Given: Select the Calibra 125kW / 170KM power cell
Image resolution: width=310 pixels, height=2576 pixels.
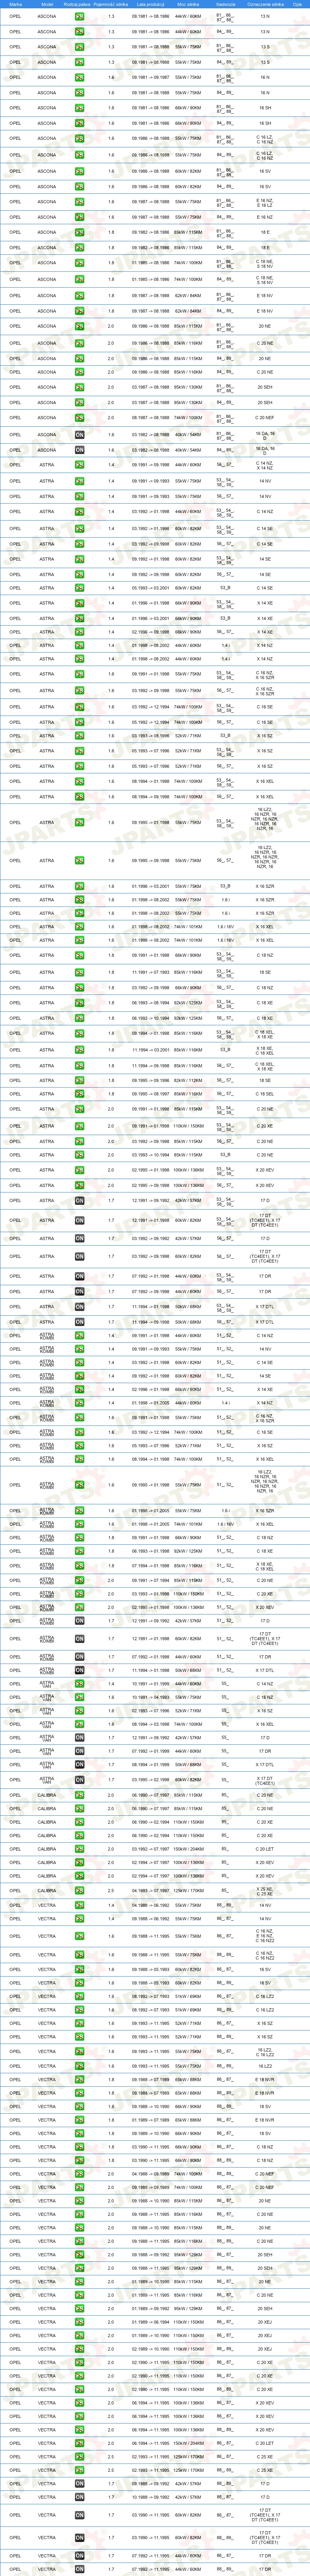Looking at the screenshot, I should click(188, 1890).
